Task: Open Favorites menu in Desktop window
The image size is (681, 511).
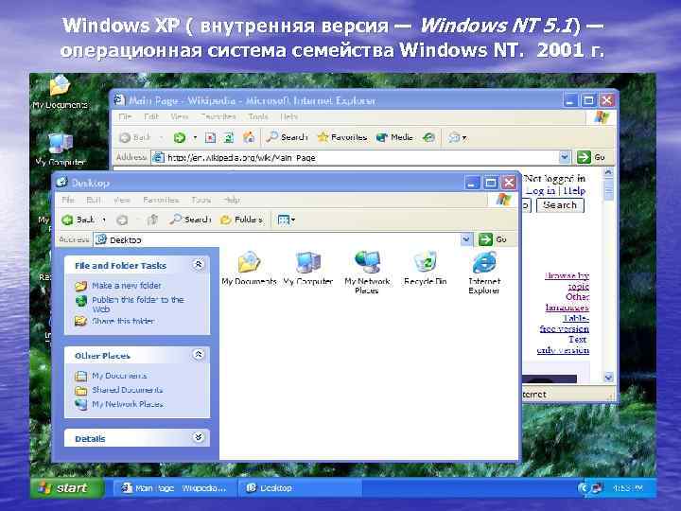Action: 161,200
